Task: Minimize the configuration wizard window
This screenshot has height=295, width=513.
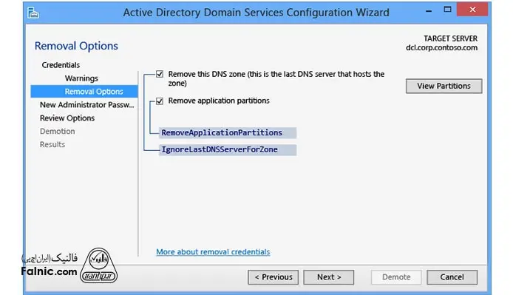Action: [429, 10]
